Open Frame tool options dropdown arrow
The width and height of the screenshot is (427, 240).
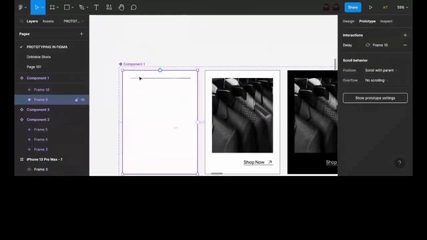pos(57,7)
